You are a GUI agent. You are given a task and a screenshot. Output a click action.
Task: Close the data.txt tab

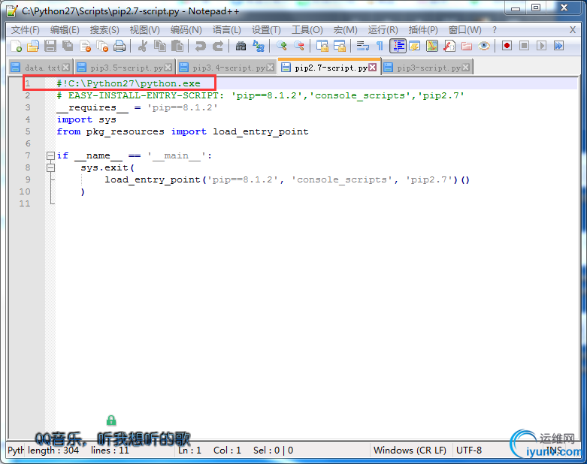pyautogui.click(x=66, y=68)
